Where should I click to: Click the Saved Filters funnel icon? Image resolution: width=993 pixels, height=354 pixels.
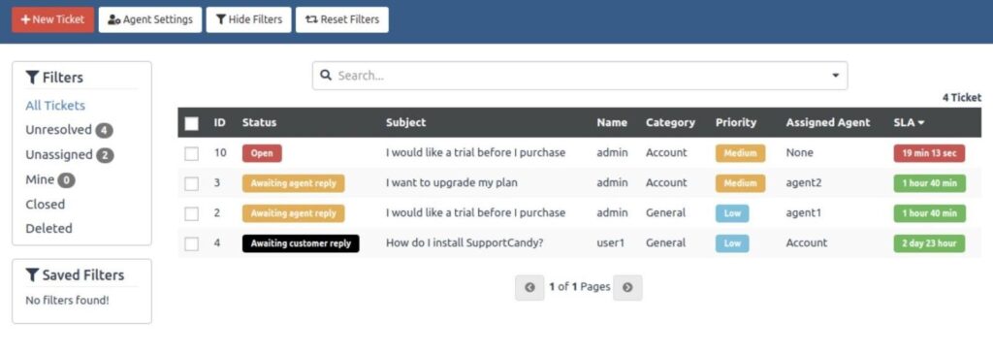tap(32, 274)
